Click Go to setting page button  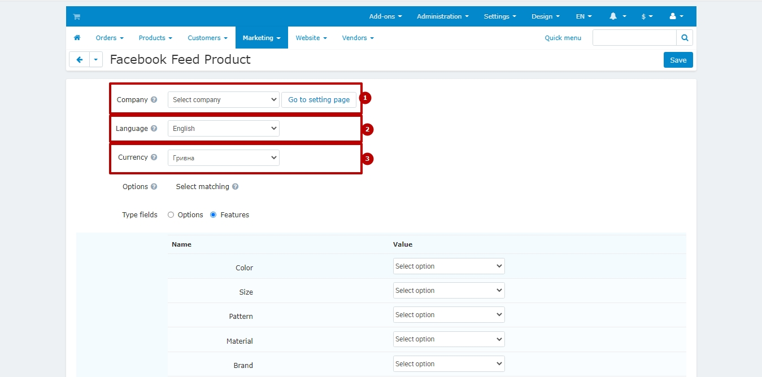(319, 100)
